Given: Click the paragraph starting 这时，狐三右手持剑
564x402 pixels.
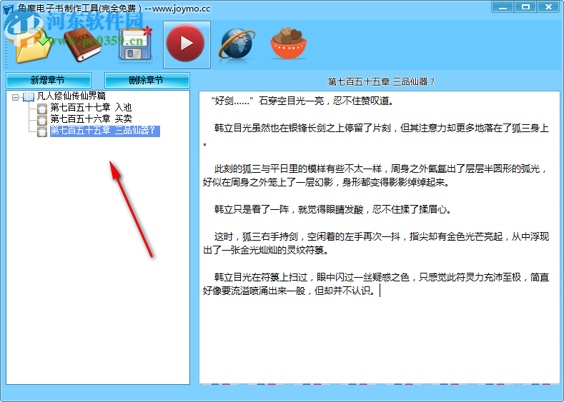Looking at the screenshot, I should (x=375, y=243).
